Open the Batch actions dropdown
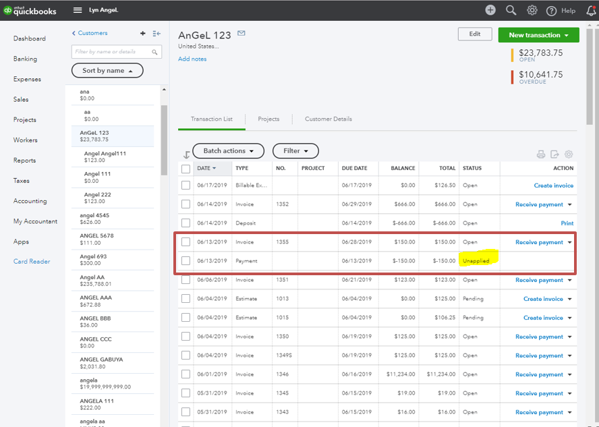Image resolution: width=599 pixels, height=427 pixels. 228,151
